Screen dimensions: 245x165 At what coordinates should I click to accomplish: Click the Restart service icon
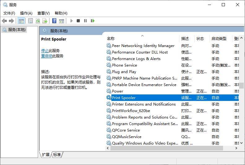(92, 21)
